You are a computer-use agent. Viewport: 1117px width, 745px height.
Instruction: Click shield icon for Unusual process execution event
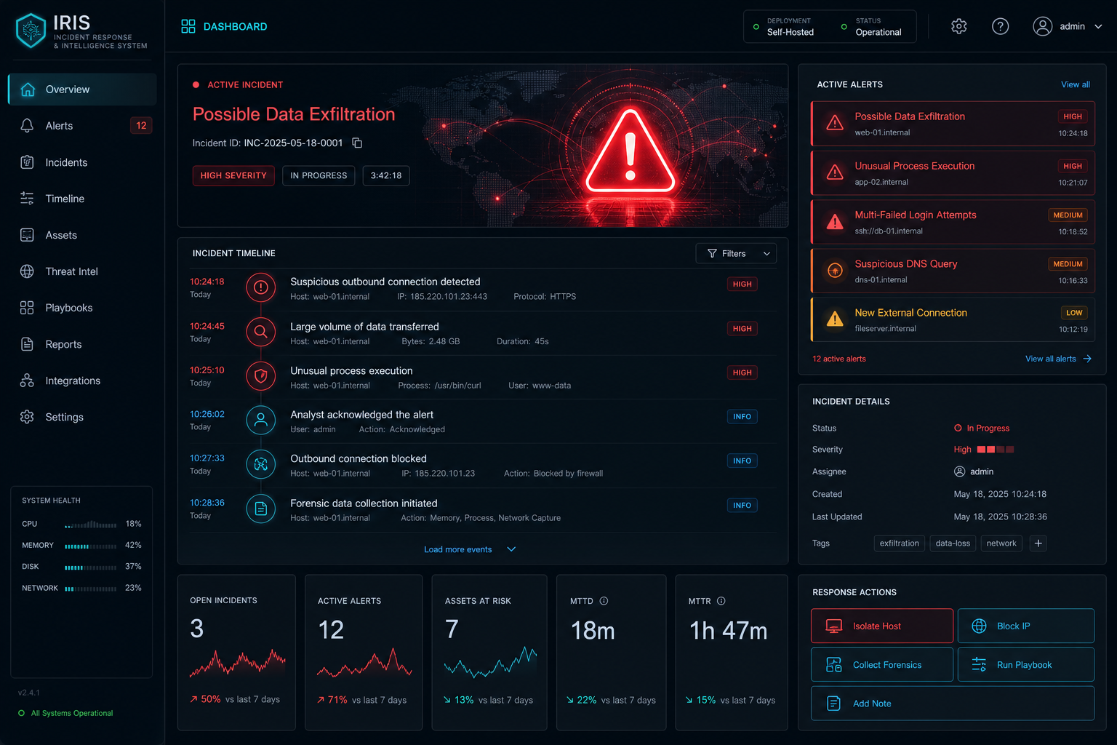click(261, 376)
